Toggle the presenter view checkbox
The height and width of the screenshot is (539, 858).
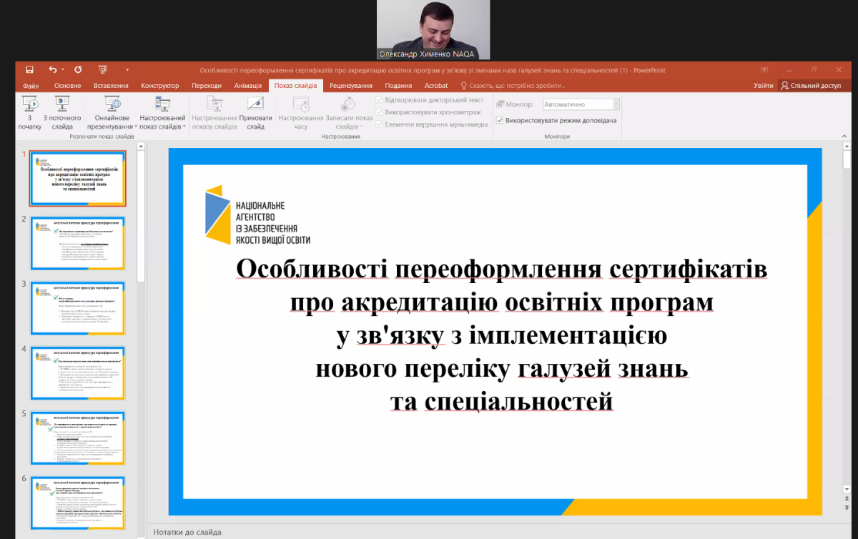(x=500, y=121)
